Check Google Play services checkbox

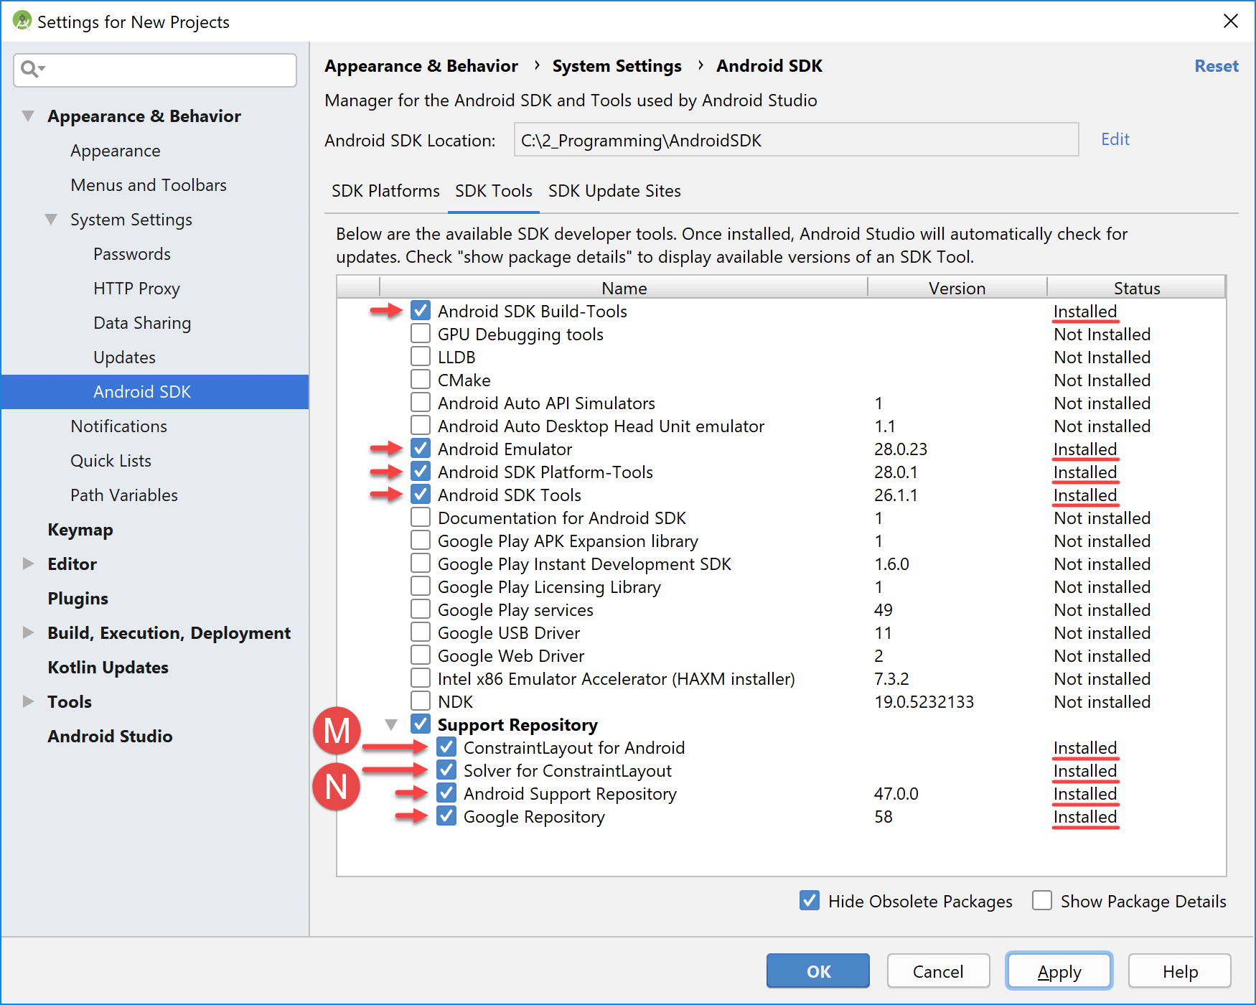point(421,609)
